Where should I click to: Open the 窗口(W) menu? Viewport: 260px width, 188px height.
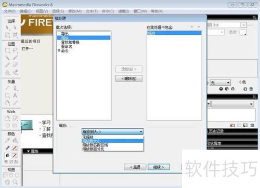(140, 11)
